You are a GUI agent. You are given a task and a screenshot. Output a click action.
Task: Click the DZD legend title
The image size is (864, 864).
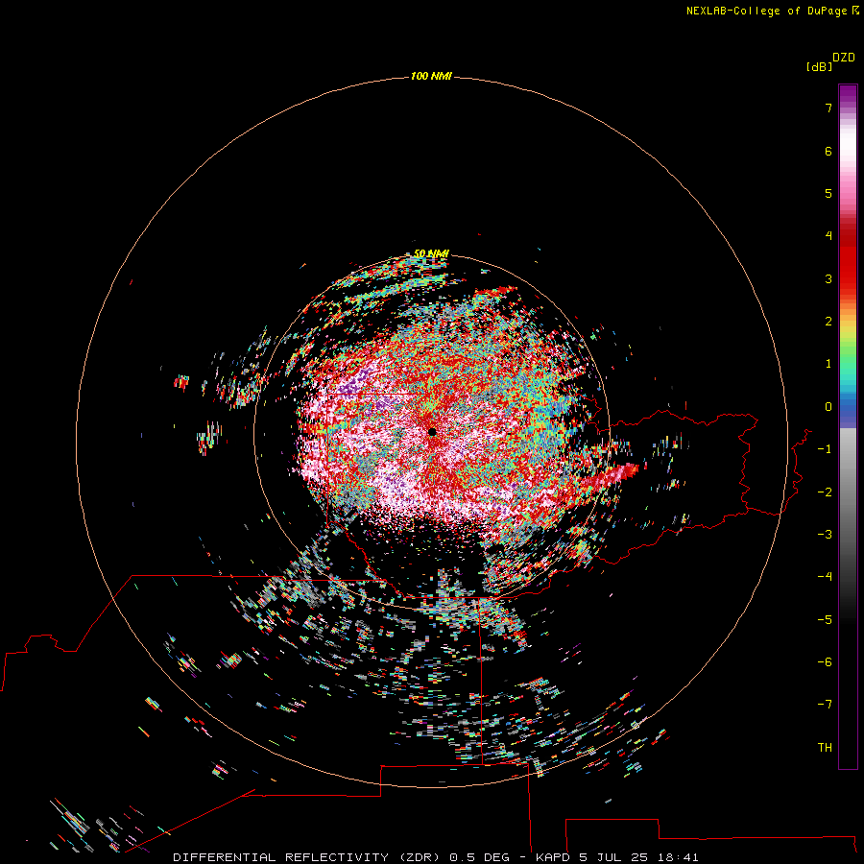tap(844, 58)
